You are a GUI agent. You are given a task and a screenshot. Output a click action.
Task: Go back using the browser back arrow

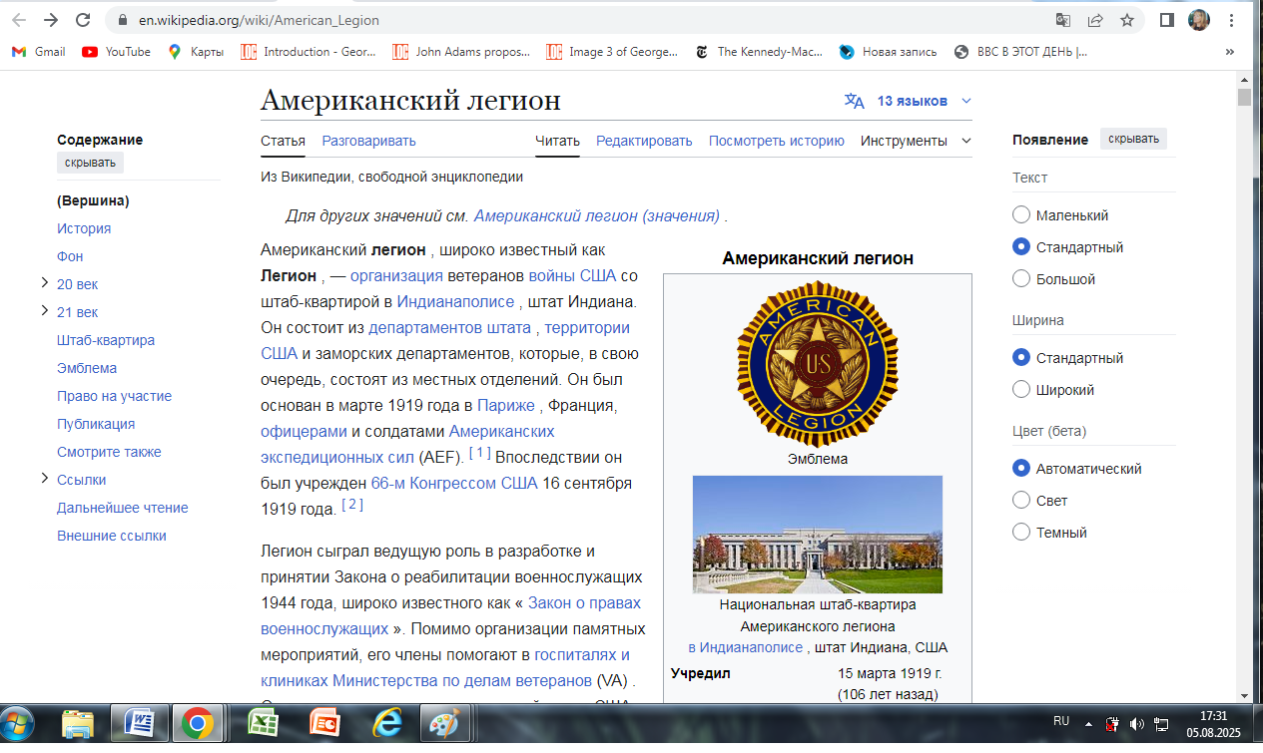click(19, 20)
